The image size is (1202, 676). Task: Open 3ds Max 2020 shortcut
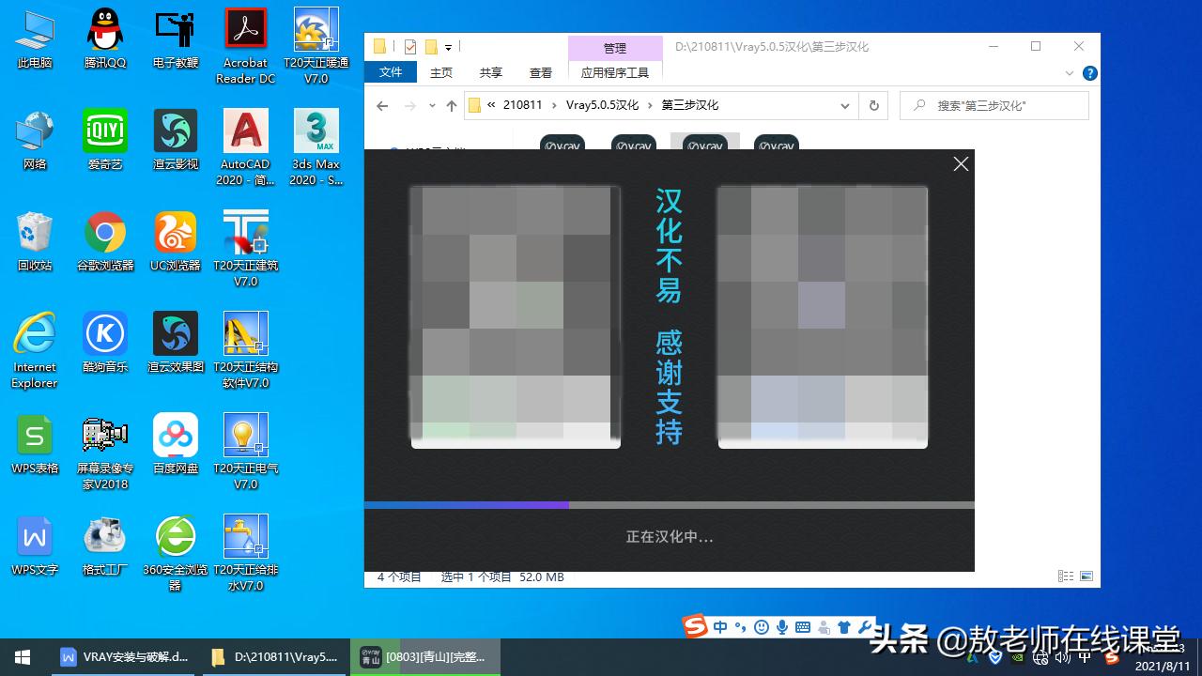tap(316, 130)
